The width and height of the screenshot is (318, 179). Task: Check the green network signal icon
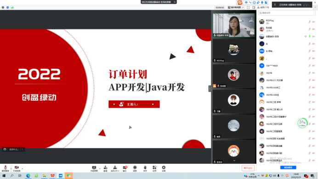pyautogui.click(x=12, y=7)
